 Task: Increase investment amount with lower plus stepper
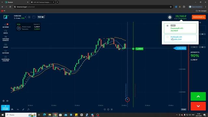coord(202,47)
